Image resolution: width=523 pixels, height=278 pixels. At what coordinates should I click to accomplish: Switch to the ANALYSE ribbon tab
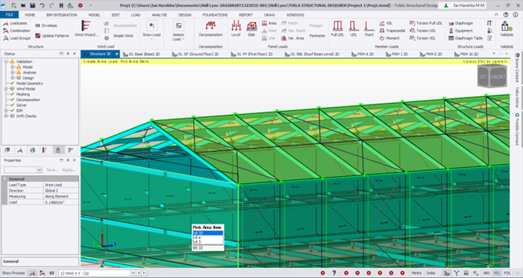[x=160, y=15]
